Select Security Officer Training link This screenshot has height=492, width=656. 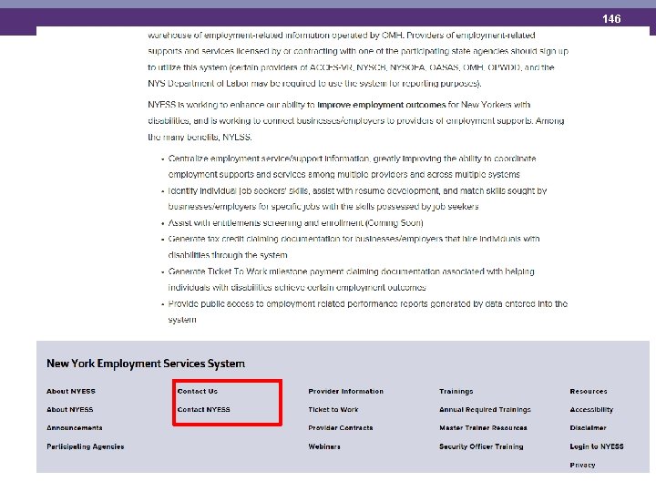481,446
